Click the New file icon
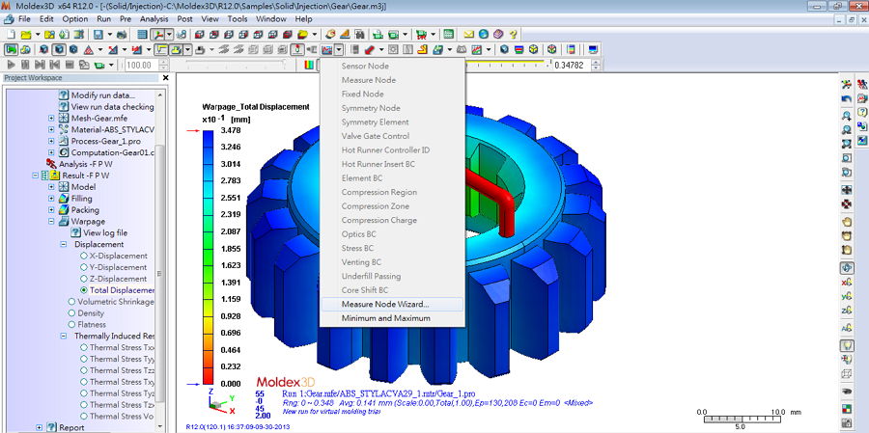The height and width of the screenshot is (433, 869). (x=11, y=34)
